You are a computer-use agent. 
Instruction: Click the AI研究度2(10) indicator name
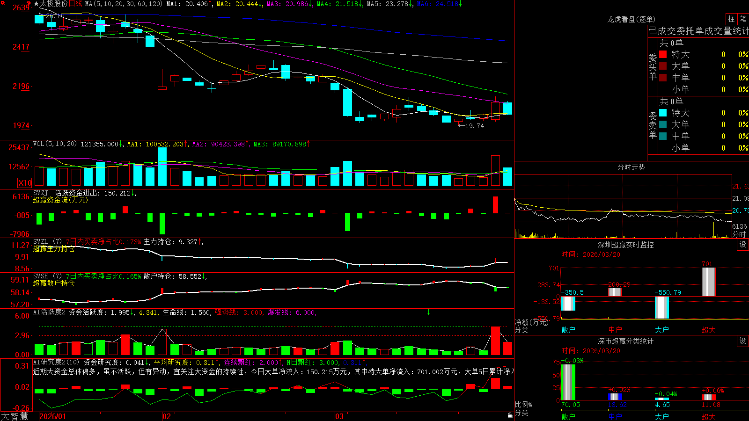pos(56,362)
